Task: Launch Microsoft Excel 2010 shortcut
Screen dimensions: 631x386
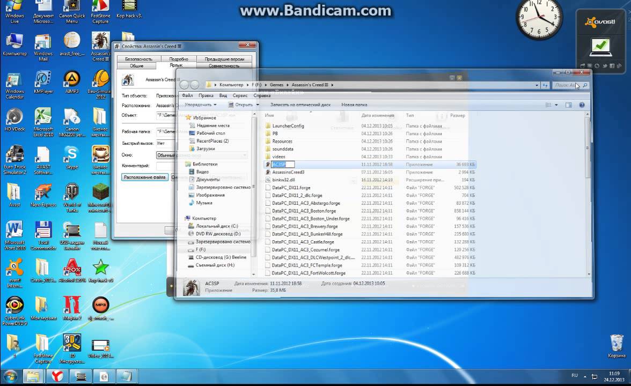Action: point(43,123)
